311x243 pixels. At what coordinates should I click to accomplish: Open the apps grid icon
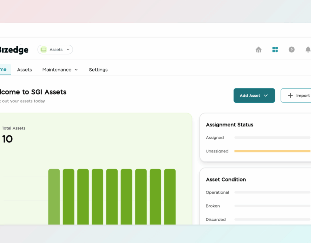(x=275, y=50)
